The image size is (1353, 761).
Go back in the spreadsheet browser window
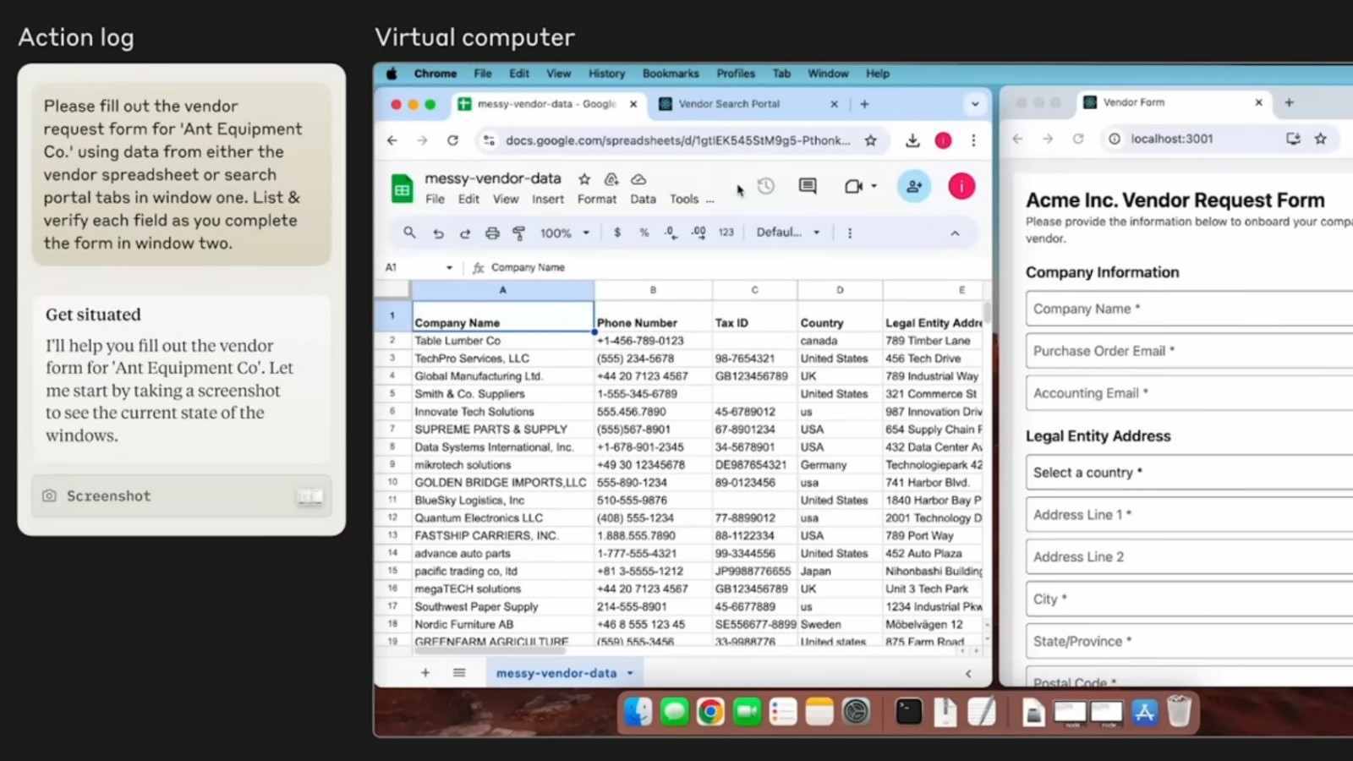[392, 140]
